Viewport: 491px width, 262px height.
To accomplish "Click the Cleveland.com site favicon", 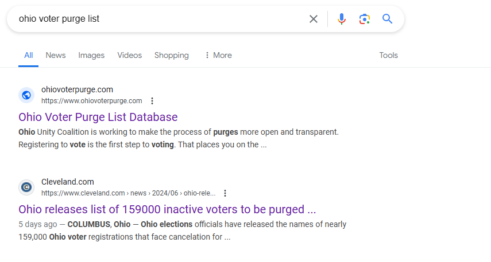I will (26, 187).
